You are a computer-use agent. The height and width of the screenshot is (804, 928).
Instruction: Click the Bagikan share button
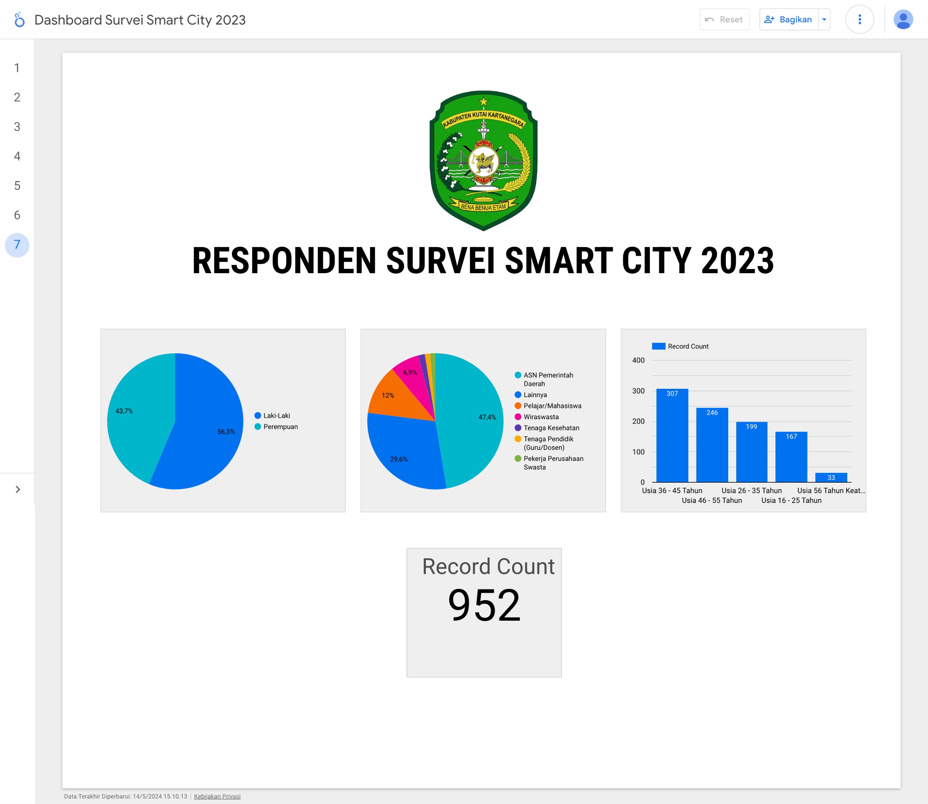pos(788,20)
